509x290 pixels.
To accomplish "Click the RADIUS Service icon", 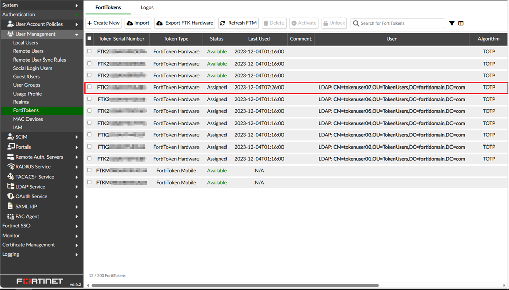I will point(11,167).
